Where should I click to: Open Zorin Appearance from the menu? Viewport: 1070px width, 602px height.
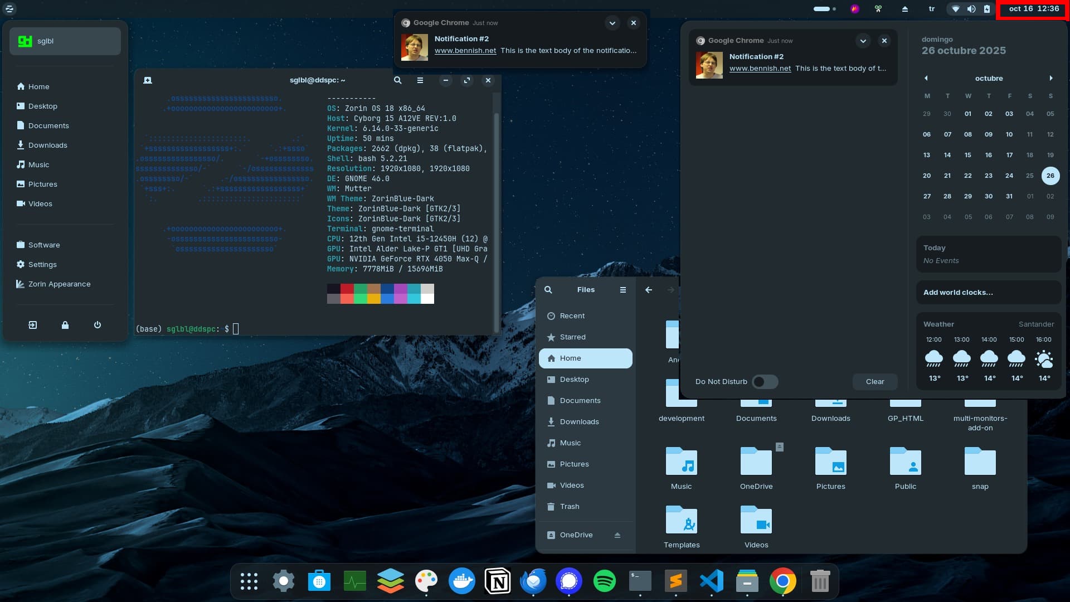click(x=59, y=284)
